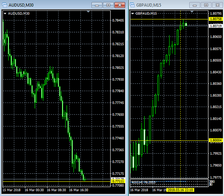Click the 15 Mar 2018 date label

[11, 190]
